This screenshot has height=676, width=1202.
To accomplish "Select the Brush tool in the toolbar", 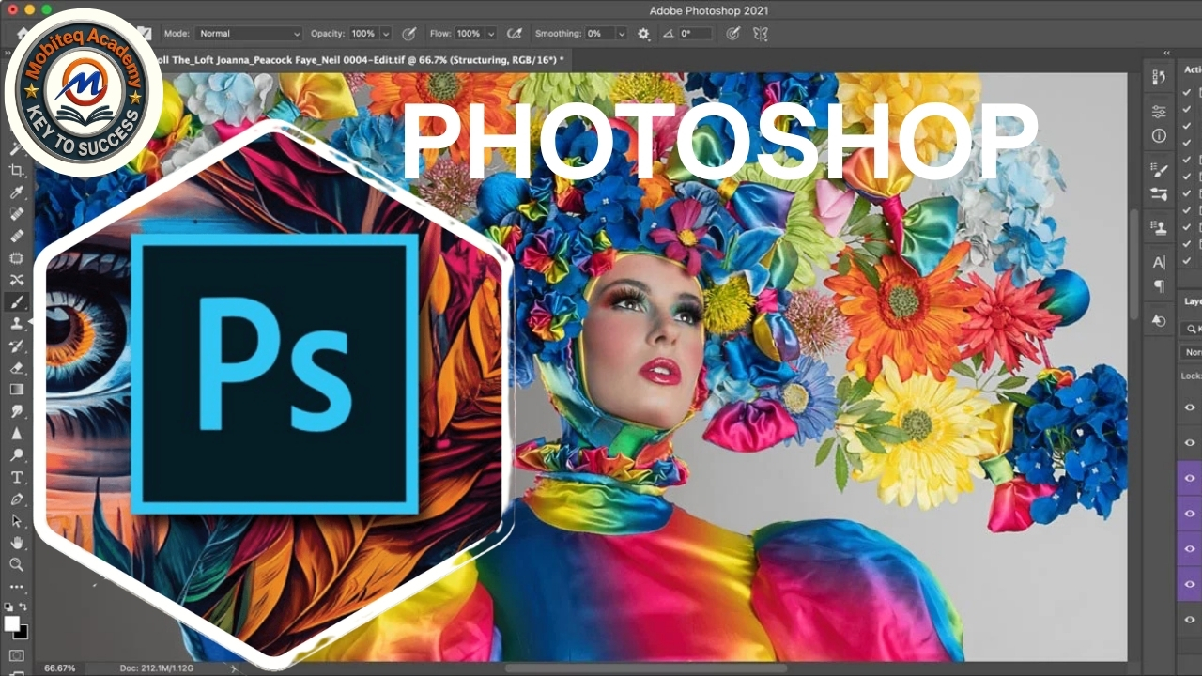I will (16, 301).
